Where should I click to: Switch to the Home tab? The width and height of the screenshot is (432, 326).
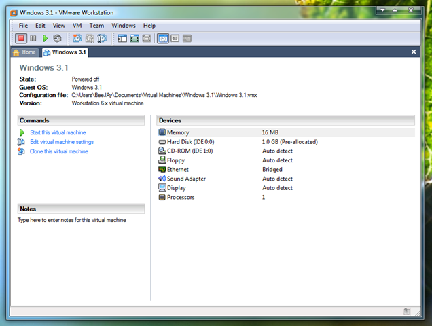click(x=24, y=52)
